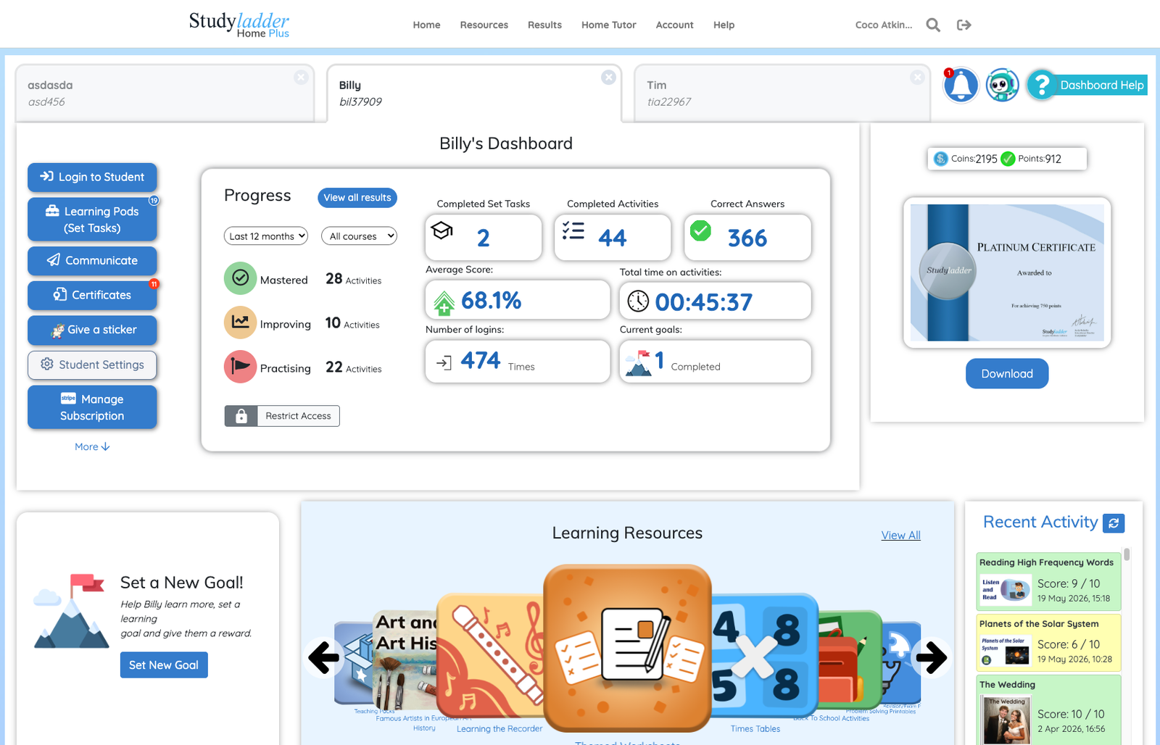Select the Billy student tab
Viewport: 1160px width, 745px height.
[474, 93]
